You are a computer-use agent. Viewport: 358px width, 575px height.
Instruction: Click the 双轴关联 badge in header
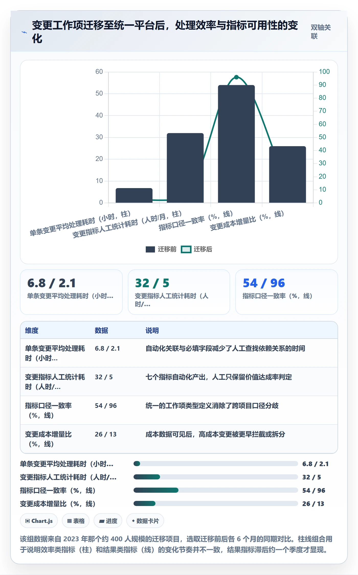coord(321,32)
